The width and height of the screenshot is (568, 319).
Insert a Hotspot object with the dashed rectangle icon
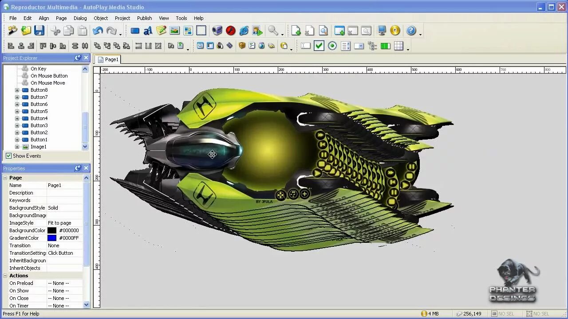(201, 31)
